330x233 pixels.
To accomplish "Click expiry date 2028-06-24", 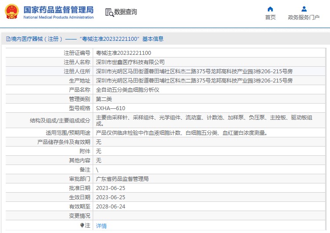I will pyautogui.click(x=110, y=207).
